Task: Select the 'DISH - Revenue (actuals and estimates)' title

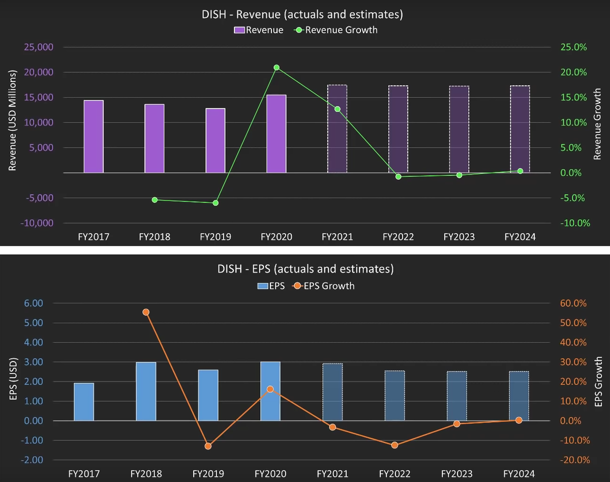Action: coord(302,15)
